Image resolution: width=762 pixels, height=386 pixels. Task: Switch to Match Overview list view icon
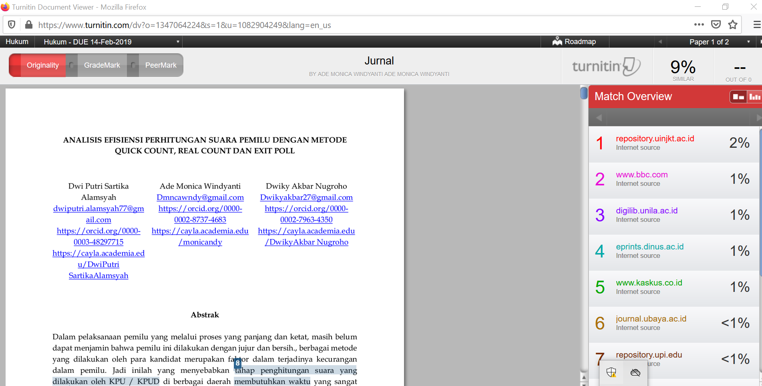click(738, 97)
